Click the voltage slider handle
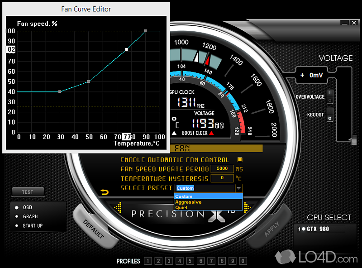Image resolution: width=362 pixels, height=268 pixels. [353, 140]
